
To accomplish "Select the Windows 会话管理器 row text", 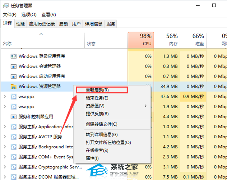I will 40,66.
